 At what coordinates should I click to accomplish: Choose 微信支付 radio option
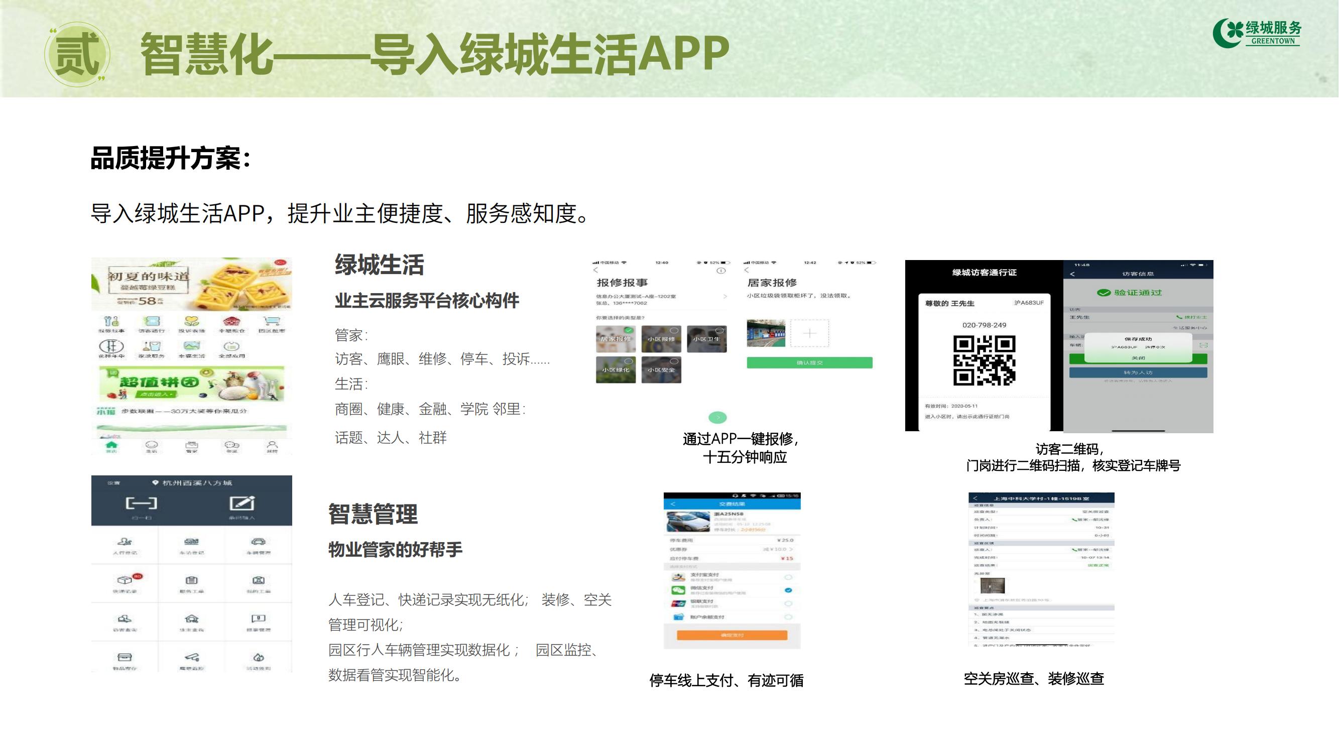coord(789,590)
